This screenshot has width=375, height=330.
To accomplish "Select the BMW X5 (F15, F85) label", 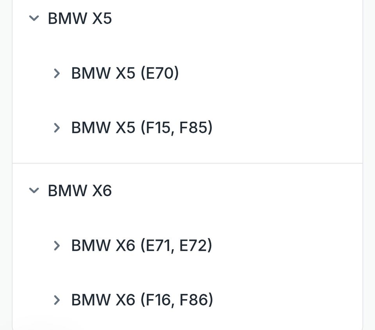I will [x=141, y=128].
